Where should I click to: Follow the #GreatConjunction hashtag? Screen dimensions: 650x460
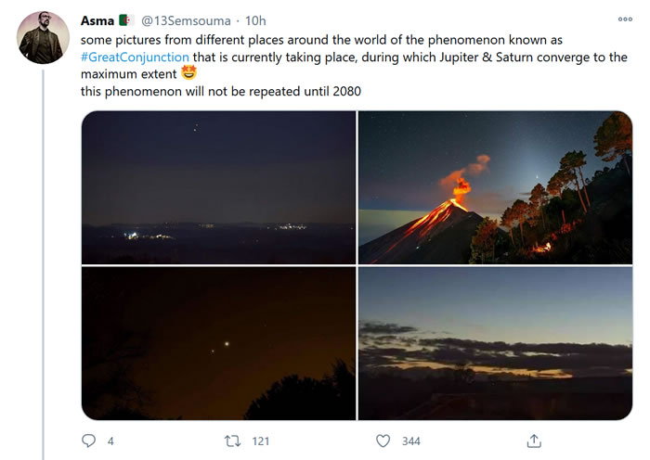(136, 57)
